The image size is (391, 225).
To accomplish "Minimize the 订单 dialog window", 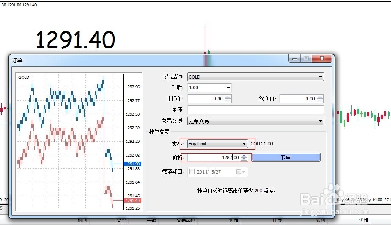I will 294,59.
